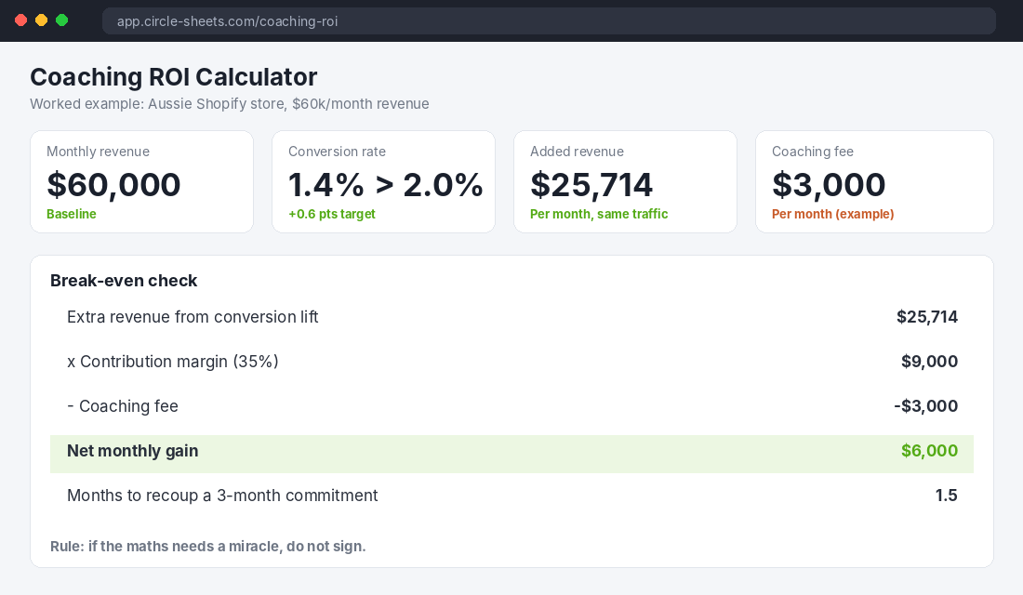Image resolution: width=1023 pixels, height=595 pixels.
Task: Click the orange 'Per month (example)' note
Action: (832, 214)
